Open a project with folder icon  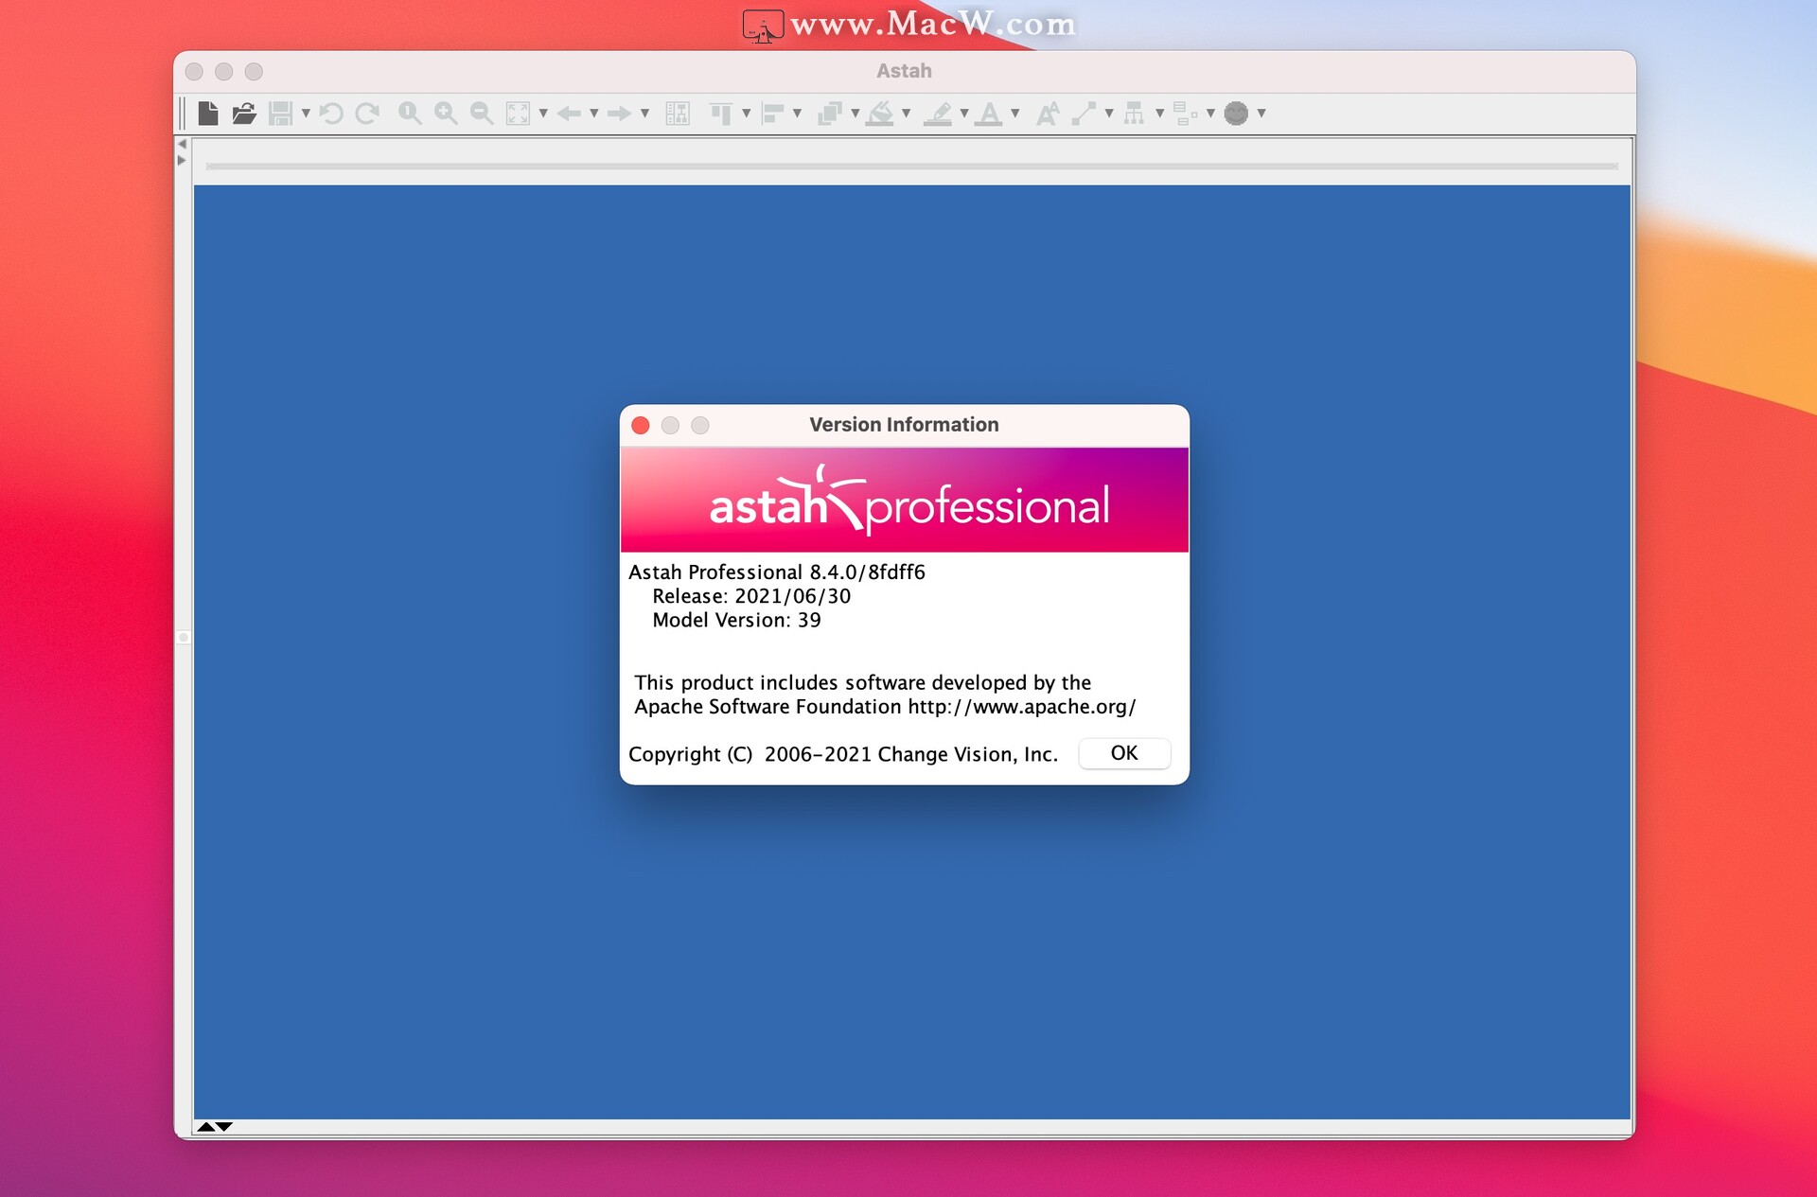(244, 114)
